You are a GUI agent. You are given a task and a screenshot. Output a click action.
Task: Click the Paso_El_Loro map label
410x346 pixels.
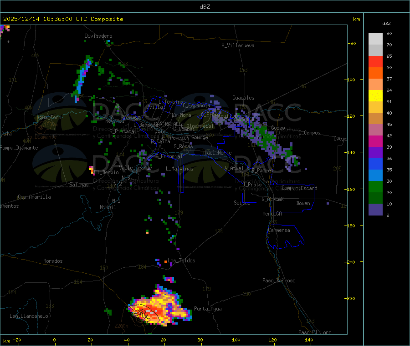click(315, 332)
